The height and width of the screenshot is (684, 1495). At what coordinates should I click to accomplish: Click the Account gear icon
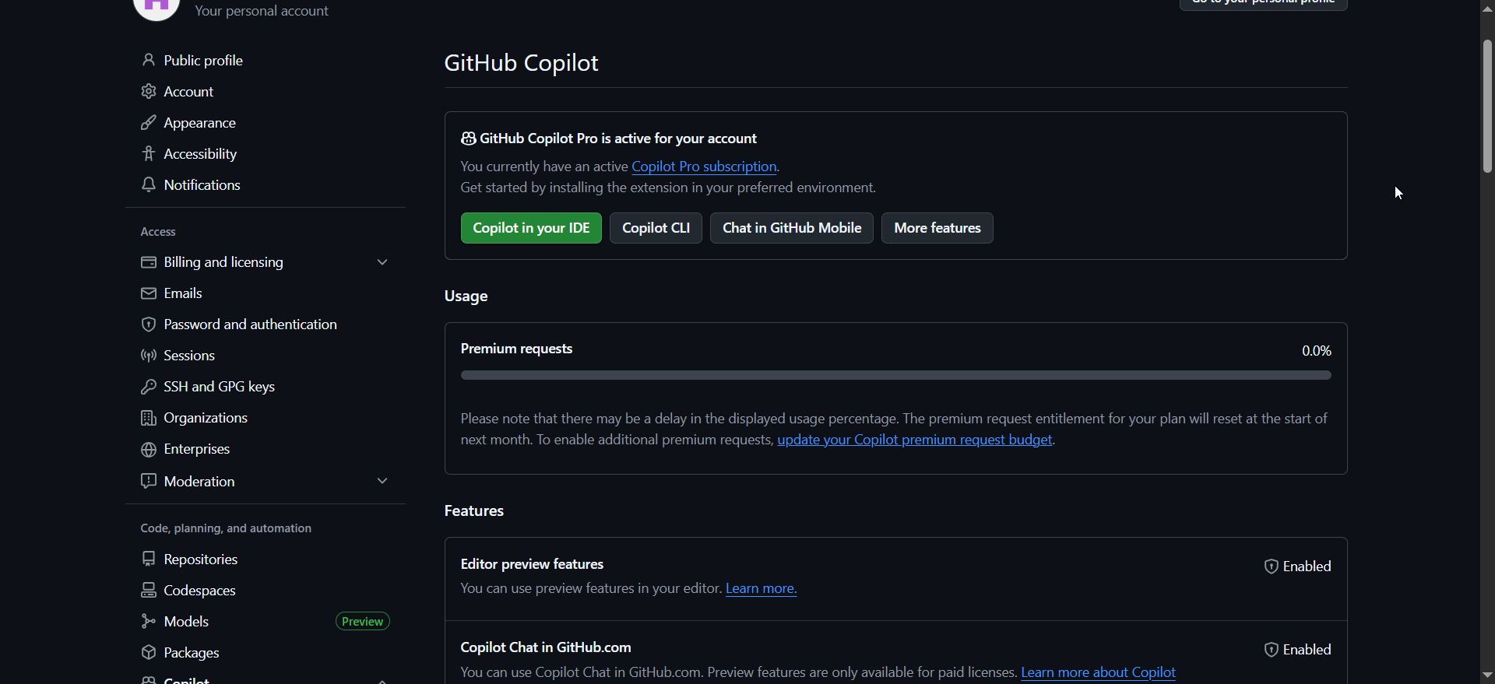tap(149, 92)
